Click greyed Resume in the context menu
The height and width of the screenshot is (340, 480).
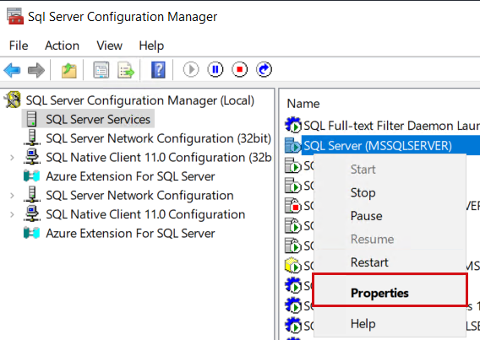click(390, 240)
